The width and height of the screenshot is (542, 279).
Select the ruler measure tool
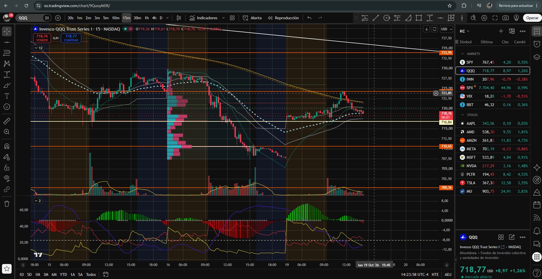(7, 121)
